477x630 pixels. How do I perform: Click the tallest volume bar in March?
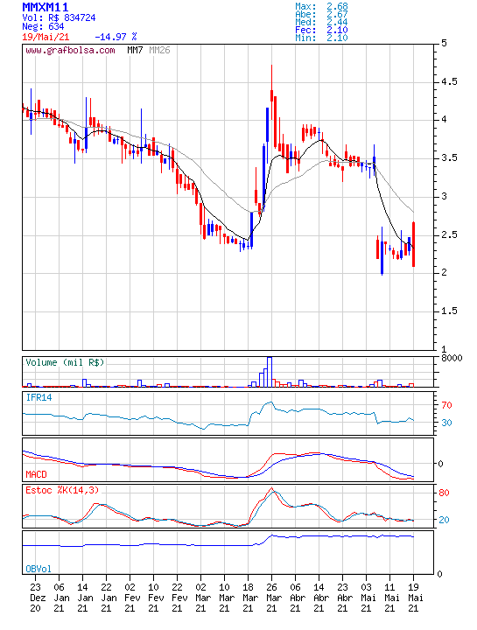(270, 372)
